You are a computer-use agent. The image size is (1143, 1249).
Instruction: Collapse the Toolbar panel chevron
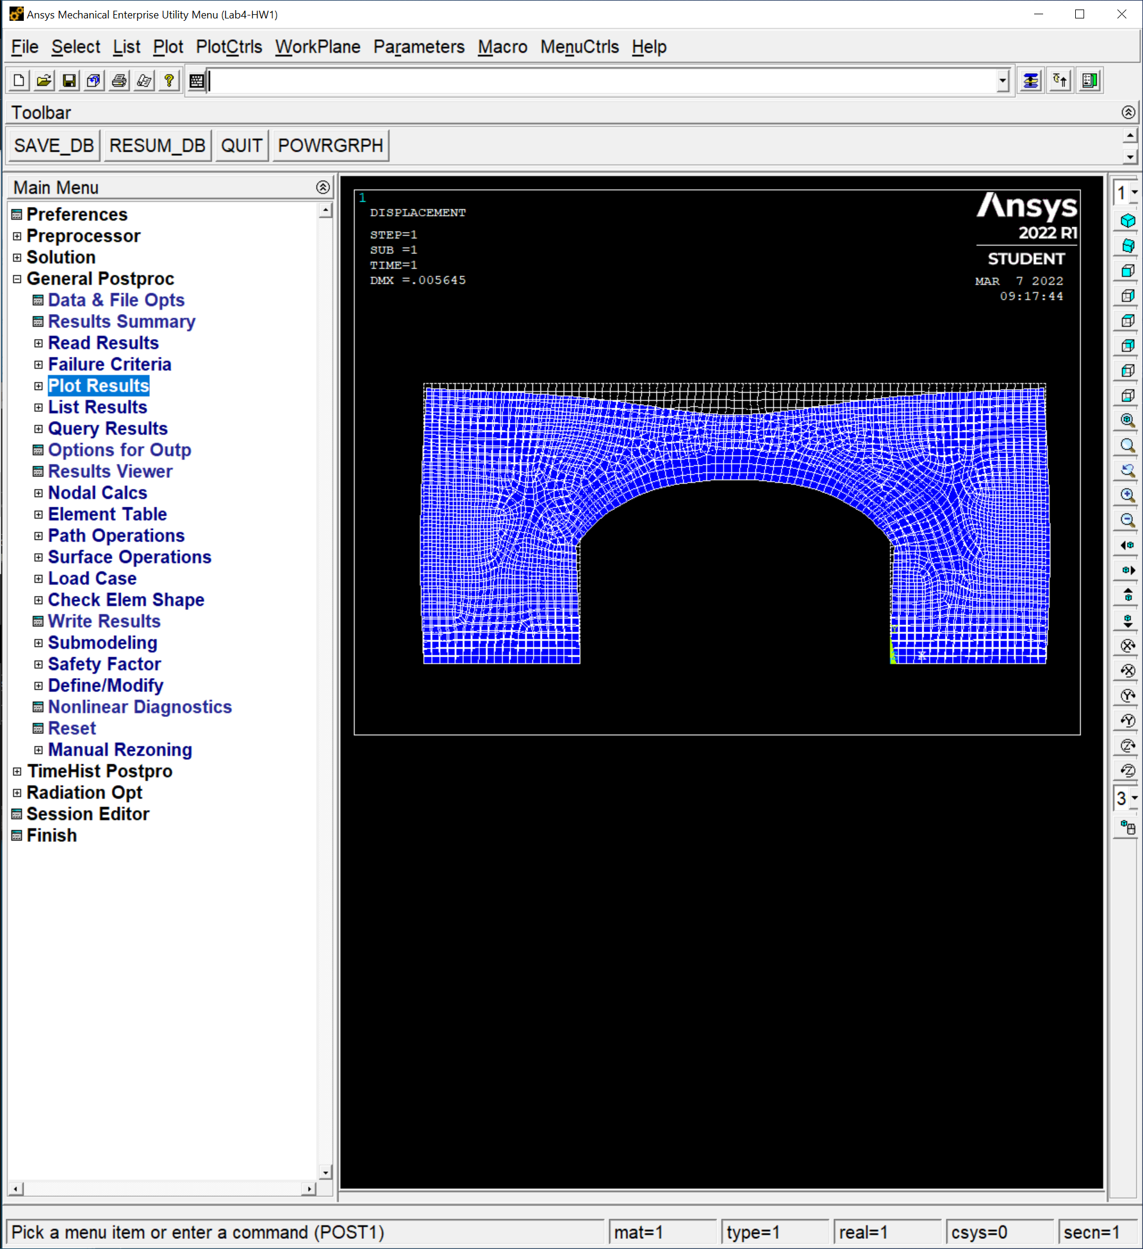pos(1128,112)
